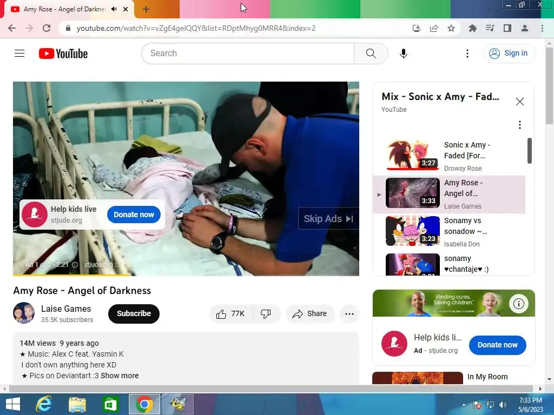Viewport: 554px width, 415px height.
Task: Click the Mix - Sonic x Amy playlist title
Action: [440, 97]
